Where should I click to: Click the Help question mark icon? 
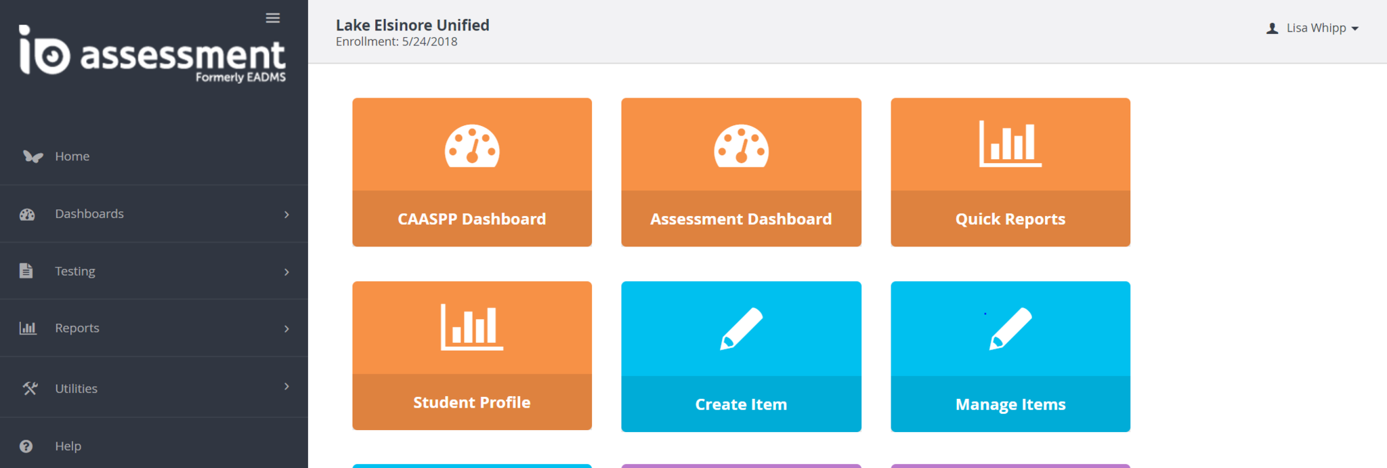click(x=26, y=446)
